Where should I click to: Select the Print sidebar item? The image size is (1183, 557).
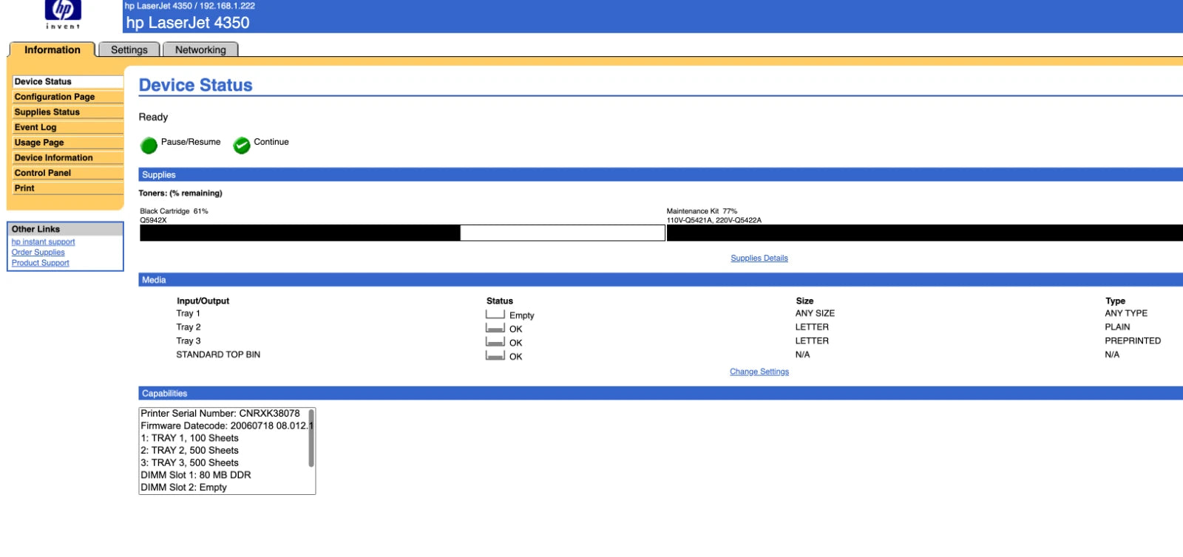[x=68, y=188]
